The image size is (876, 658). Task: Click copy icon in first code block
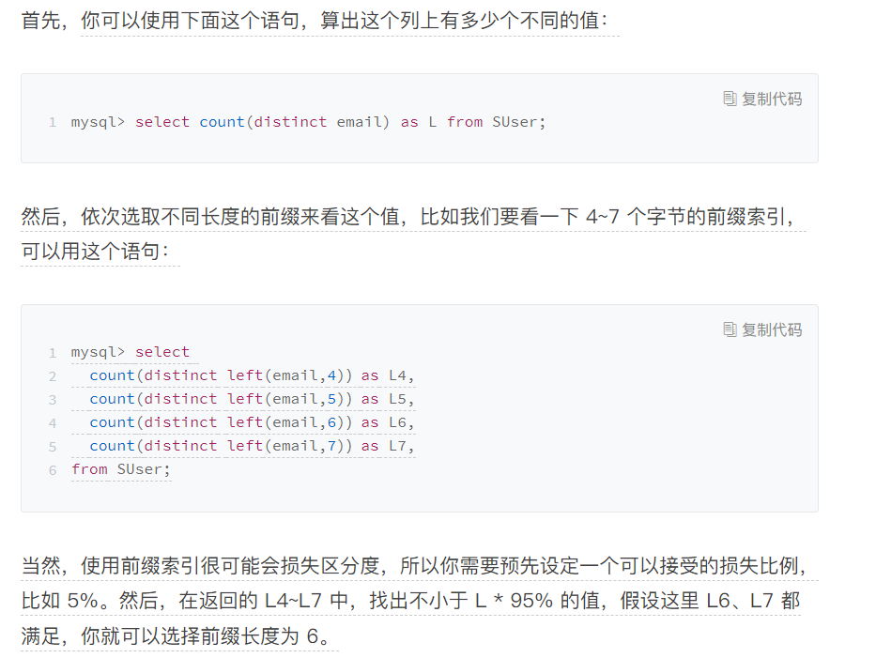pyautogui.click(x=730, y=99)
